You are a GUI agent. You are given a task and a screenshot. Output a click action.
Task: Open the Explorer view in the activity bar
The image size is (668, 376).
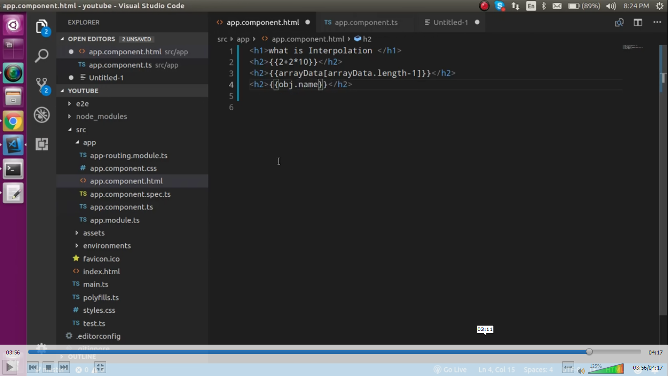coord(42,27)
